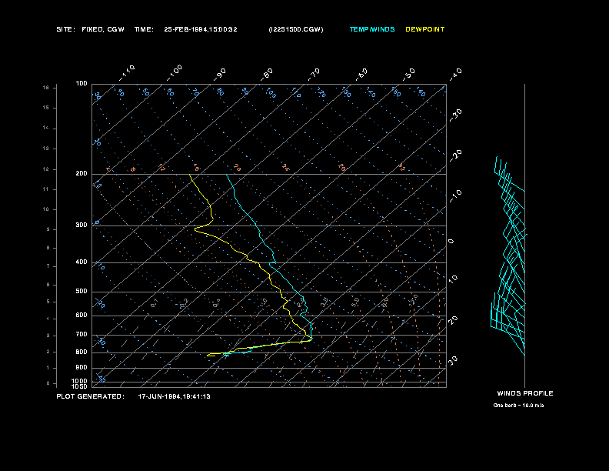Click the 30 isotherm label on right edge

(x=453, y=360)
